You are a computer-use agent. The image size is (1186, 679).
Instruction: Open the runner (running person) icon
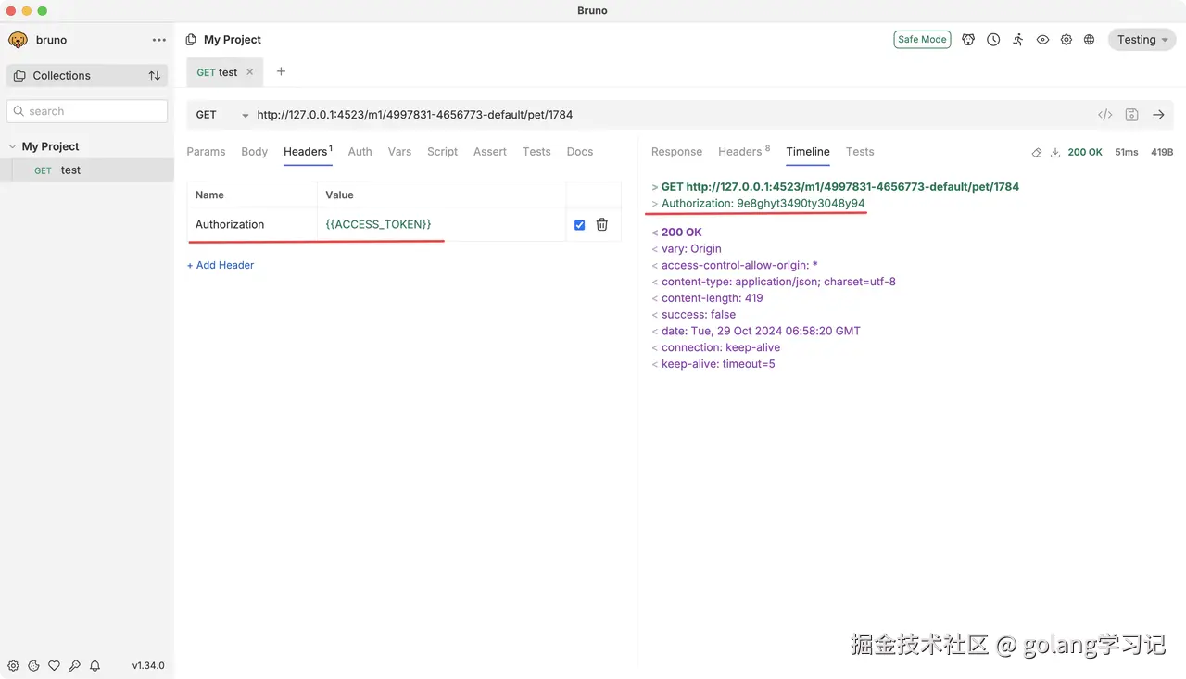[x=1018, y=40]
